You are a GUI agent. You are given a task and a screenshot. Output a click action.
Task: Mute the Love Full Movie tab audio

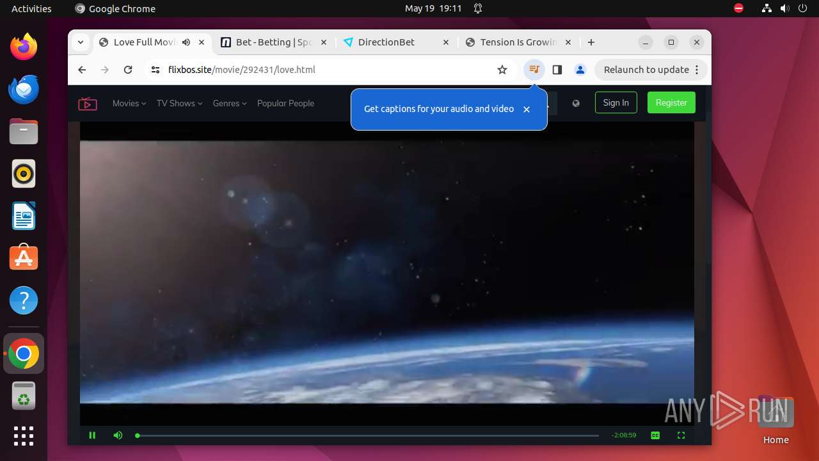click(186, 42)
